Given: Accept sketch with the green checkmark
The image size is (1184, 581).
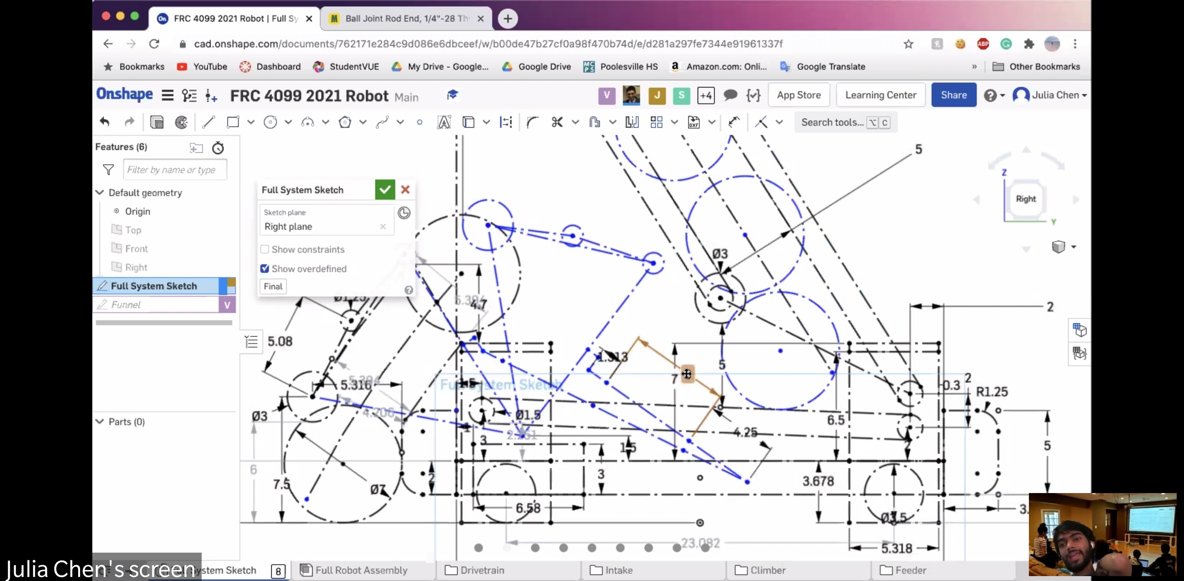Looking at the screenshot, I should click(x=385, y=190).
